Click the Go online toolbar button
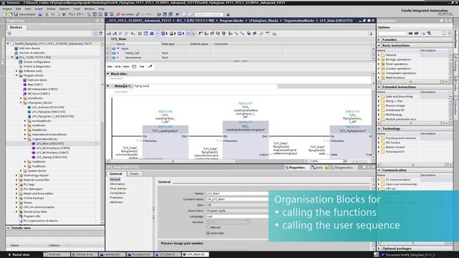Viewport: 459px width, 258px height. click(x=126, y=14)
